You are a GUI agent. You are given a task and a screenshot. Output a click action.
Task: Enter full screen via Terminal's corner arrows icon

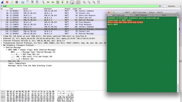177,12
